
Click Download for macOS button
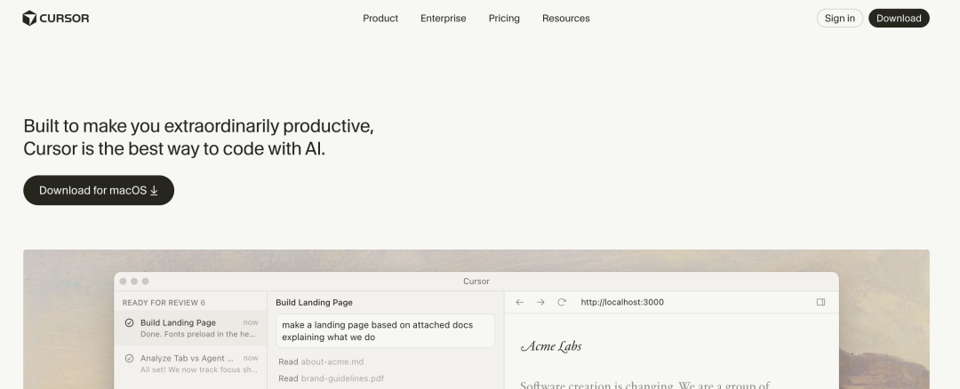point(99,190)
